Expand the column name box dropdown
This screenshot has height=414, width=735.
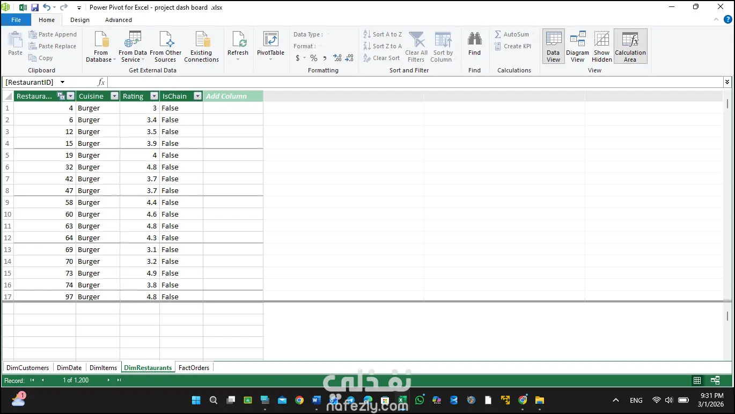[x=62, y=82]
